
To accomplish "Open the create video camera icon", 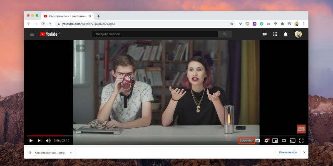I will (x=264, y=34).
